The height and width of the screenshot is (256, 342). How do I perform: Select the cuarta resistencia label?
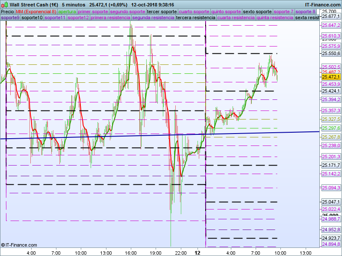tap(236, 17)
